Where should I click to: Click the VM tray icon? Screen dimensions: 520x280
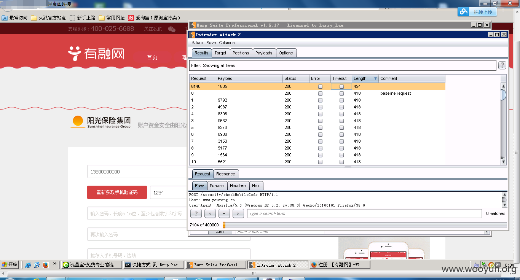498,265
